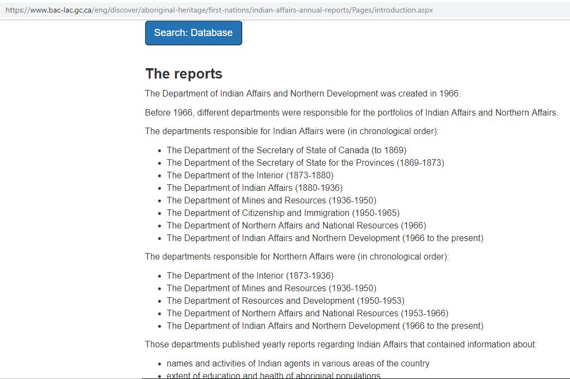Click the line introducing departments responsible for Northern Affairs
Image resolution: width=570 pixels, height=379 pixels.
point(297,256)
